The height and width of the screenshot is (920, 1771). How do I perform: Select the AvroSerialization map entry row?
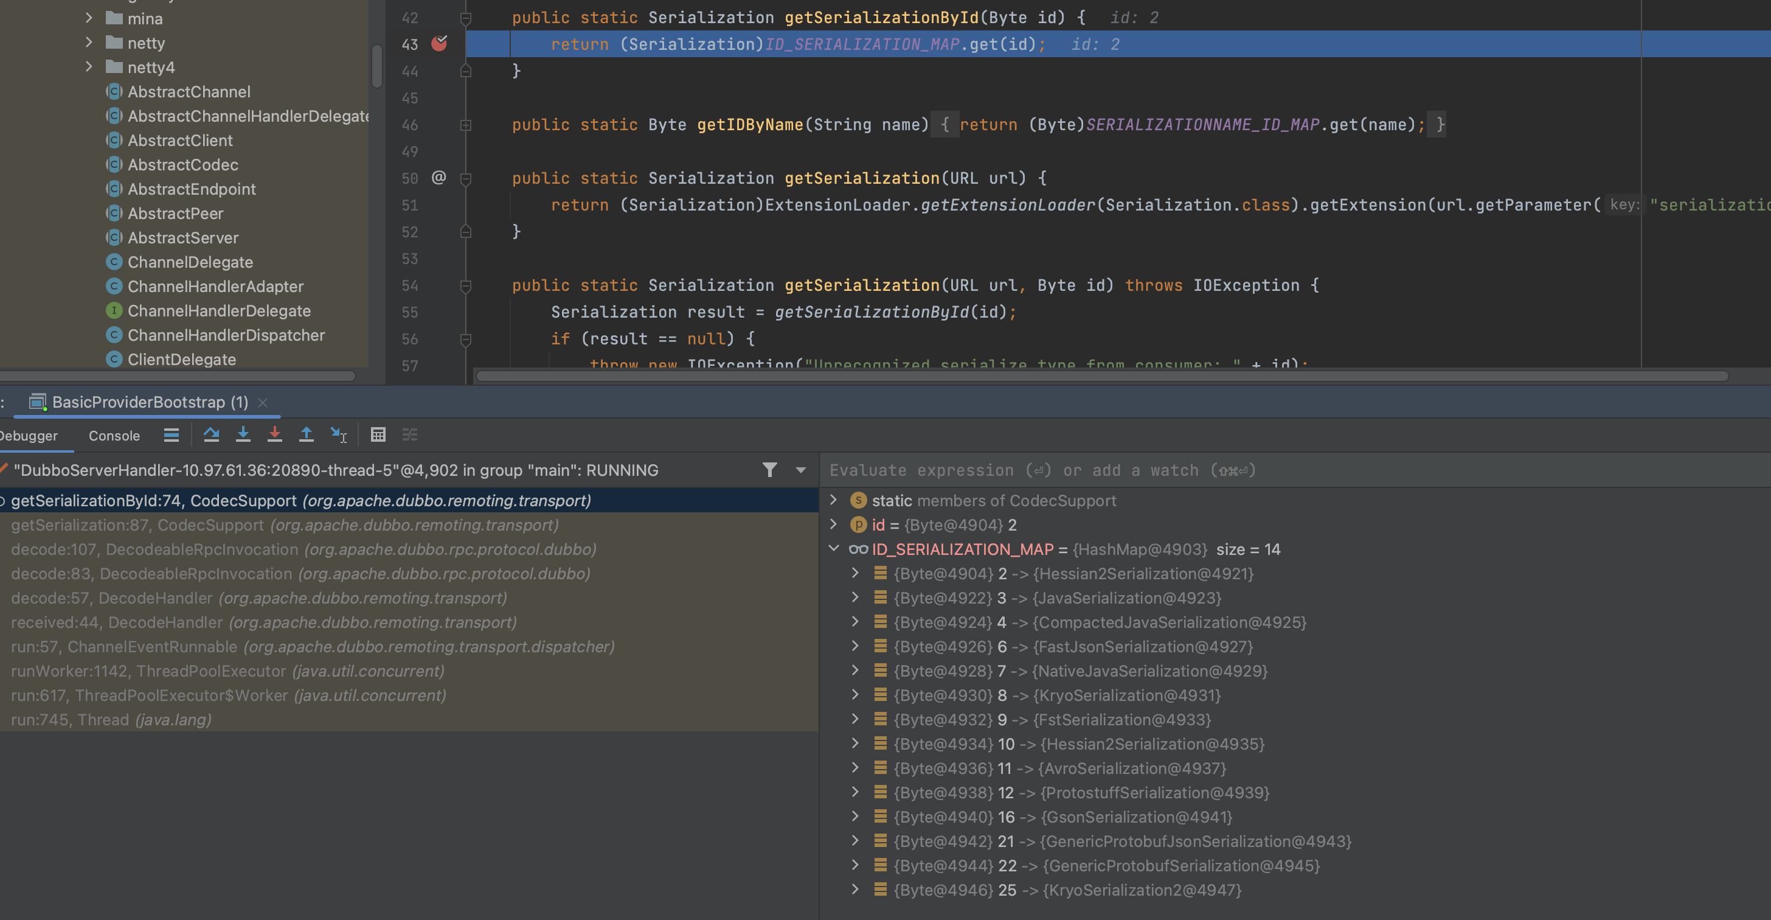pos(1295,768)
